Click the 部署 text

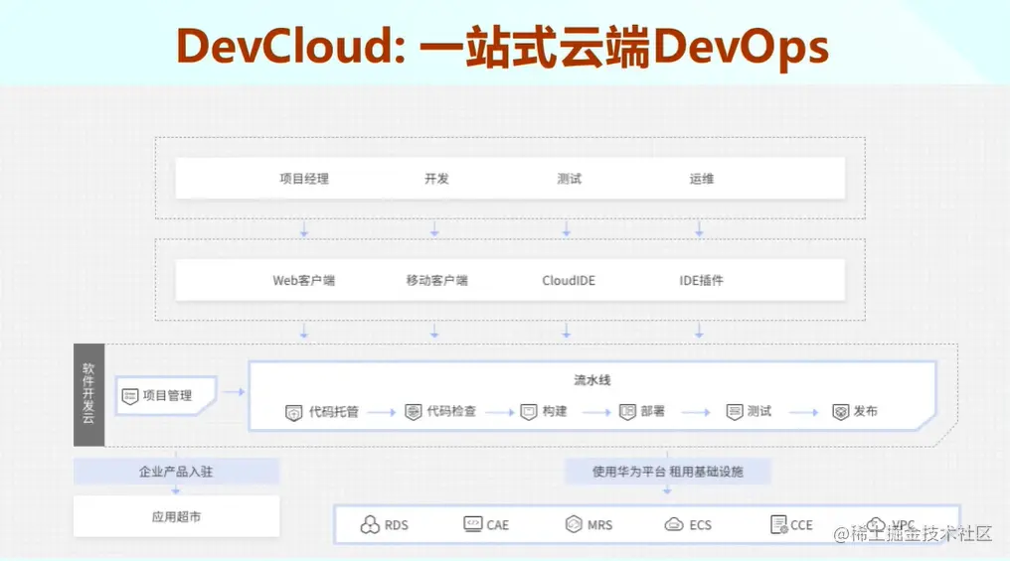[652, 411]
